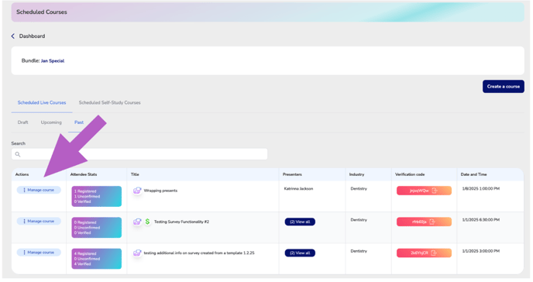This screenshot has width=533, height=282.
Task: Switch to Scheduled Self-Study Courses tab
Action: tap(109, 102)
